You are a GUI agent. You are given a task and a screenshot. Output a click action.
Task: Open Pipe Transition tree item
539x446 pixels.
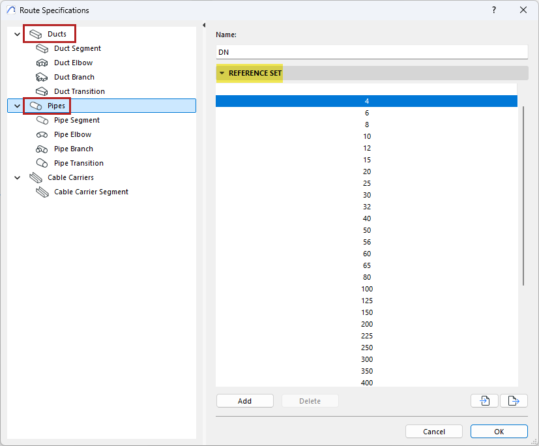79,164
